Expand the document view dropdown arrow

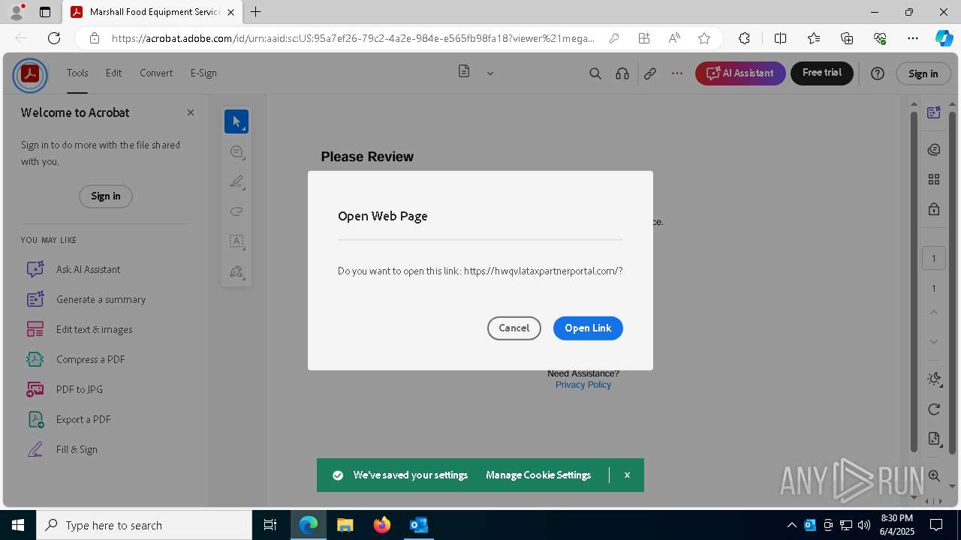tap(490, 73)
